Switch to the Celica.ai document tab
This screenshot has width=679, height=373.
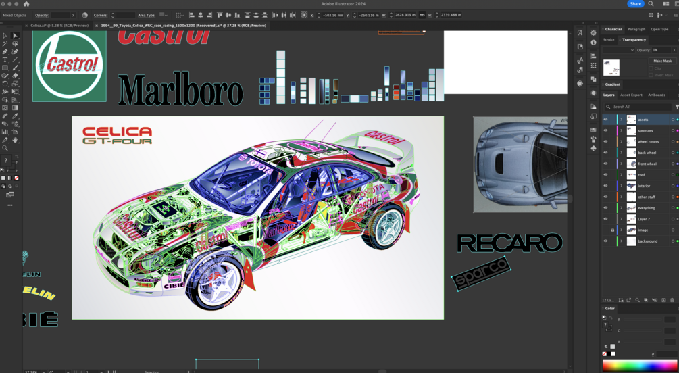point(59,26)
